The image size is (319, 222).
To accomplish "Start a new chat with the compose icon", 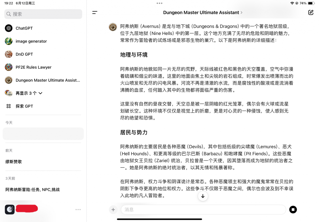I will coord(310,12).
